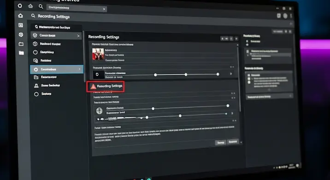The image size is (330, 180).
Task: Click the icon heading the upper right-panel card
Action: (247, 51)
